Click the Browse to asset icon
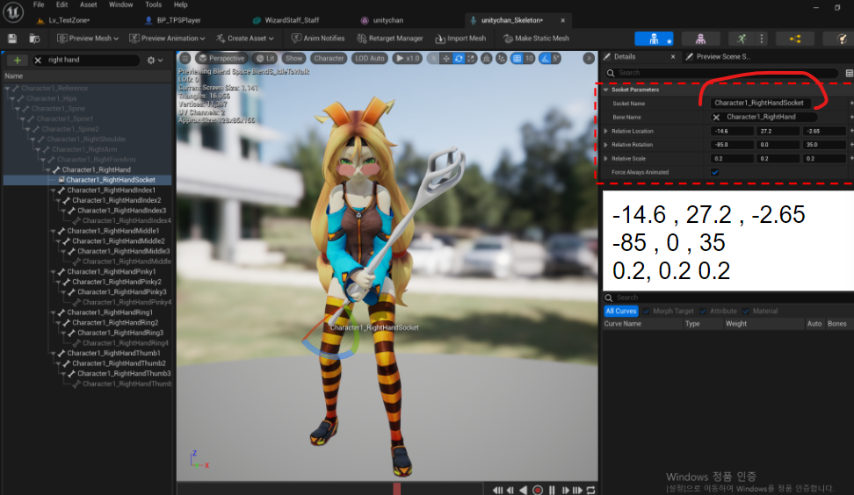 click(x=34, y=38)
